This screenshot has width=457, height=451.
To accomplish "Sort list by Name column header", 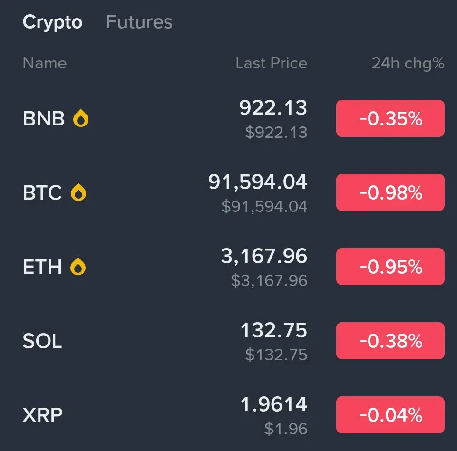I will pos(45,63).
